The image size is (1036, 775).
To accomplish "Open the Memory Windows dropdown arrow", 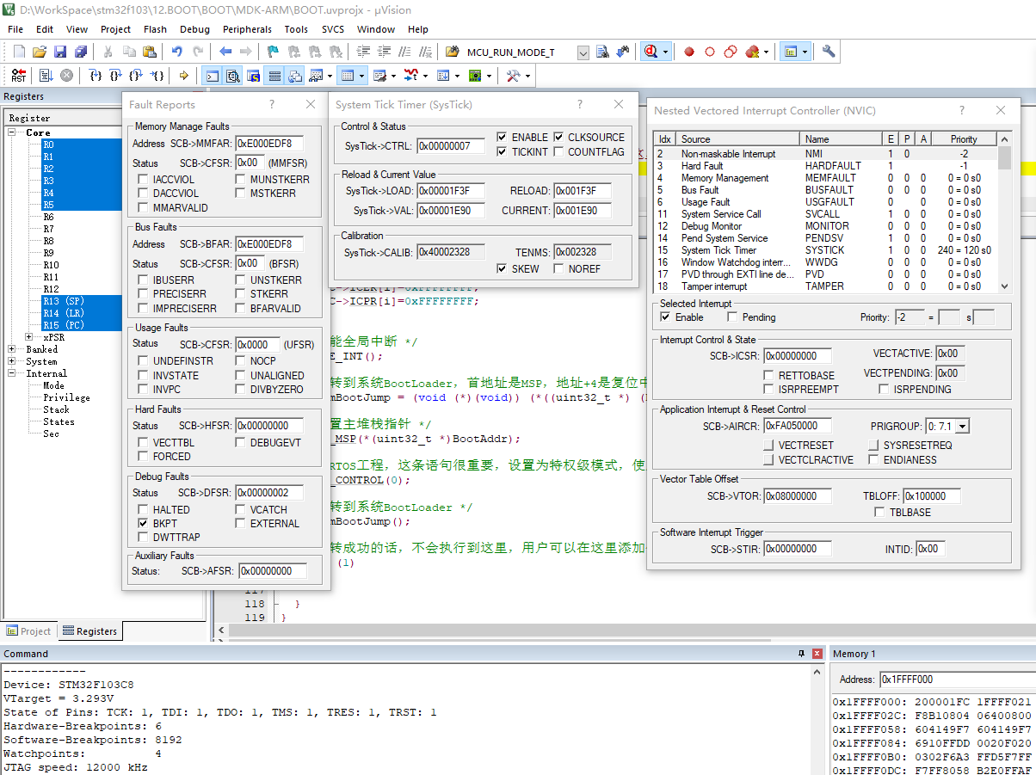I will pyautogui.click(x=362, y=76).
